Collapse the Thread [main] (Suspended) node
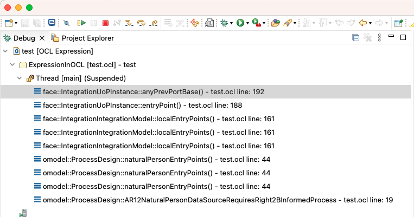414x217 pixels. coord(20,78)
